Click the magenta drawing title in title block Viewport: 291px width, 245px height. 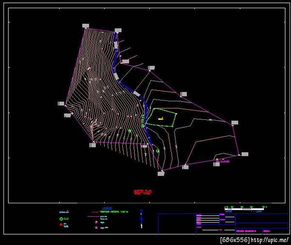pos(246,231)
